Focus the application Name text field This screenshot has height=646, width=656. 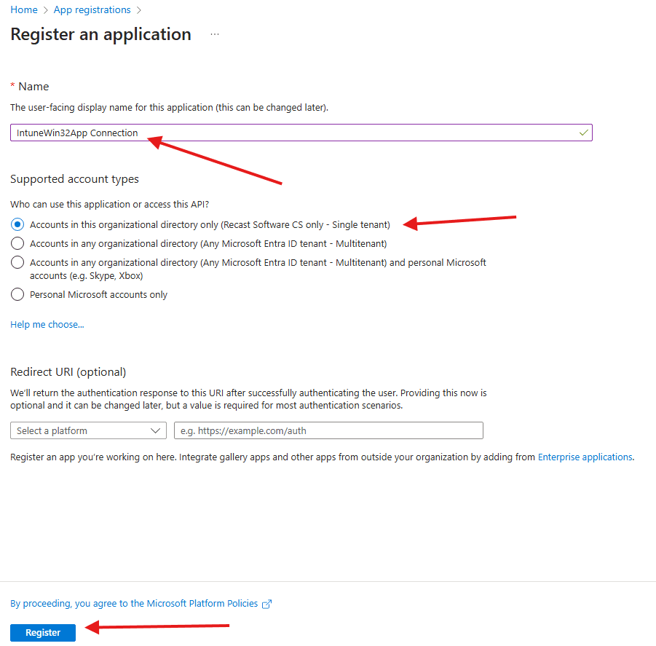(x=291, y=133)
